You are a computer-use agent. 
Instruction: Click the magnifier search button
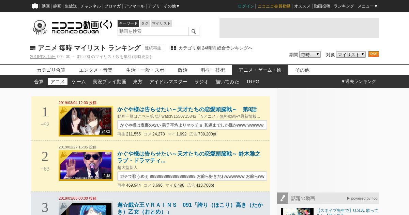[194, 31]
